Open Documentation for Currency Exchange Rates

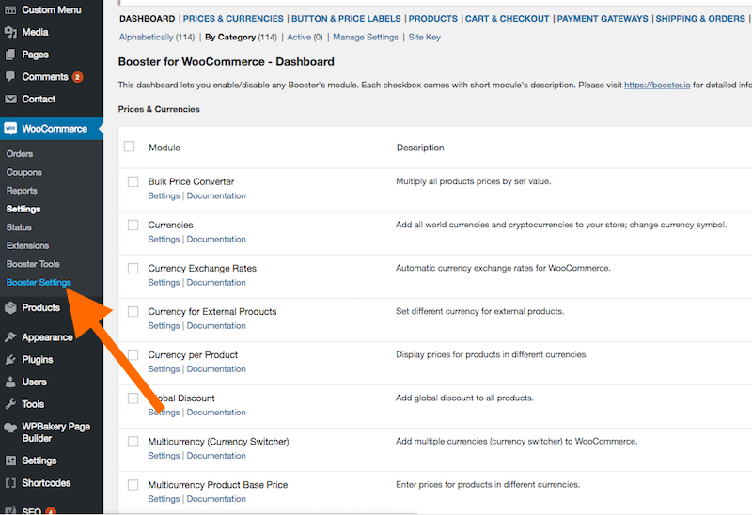pos(216,283)
